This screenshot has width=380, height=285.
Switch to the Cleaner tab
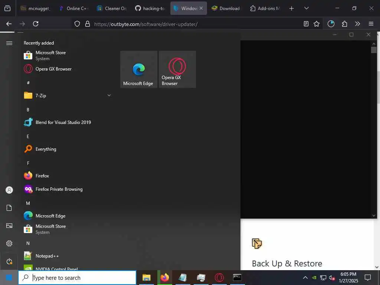112,8
